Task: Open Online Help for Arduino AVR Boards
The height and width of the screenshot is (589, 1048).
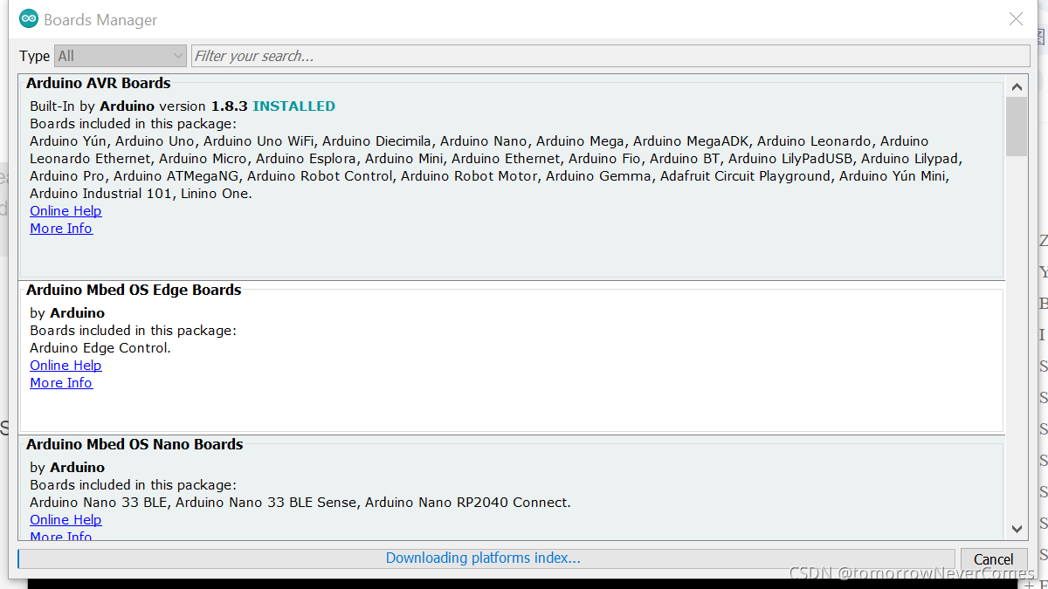Action: pos(65,211)
